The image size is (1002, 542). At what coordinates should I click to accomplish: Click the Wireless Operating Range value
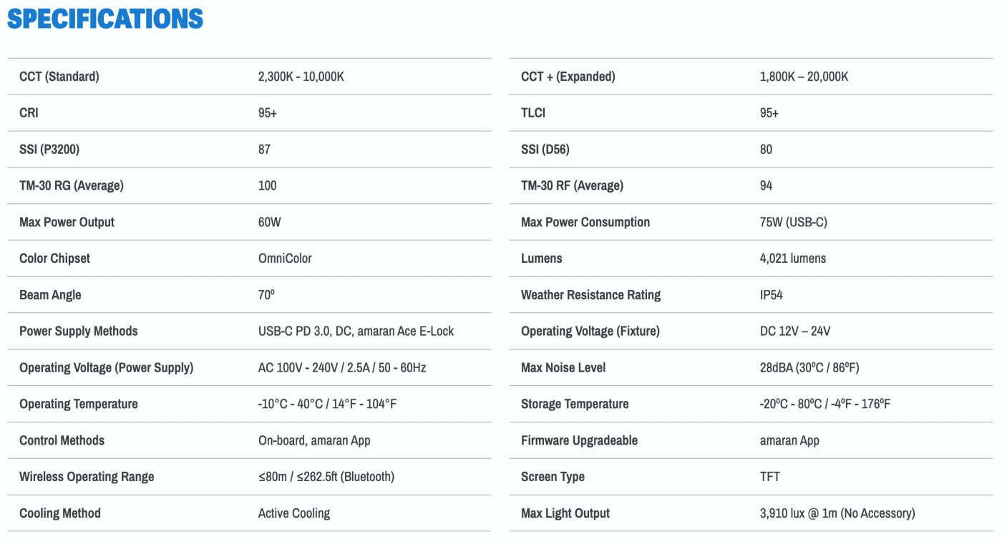point(326,477)
